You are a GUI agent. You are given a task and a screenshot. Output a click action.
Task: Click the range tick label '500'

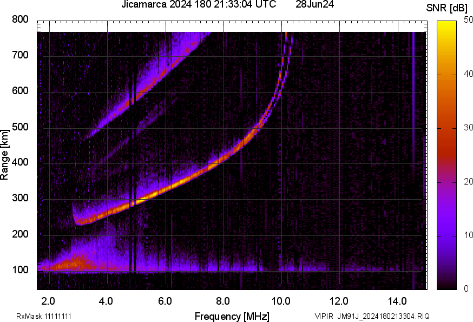[x=20, y=127]
